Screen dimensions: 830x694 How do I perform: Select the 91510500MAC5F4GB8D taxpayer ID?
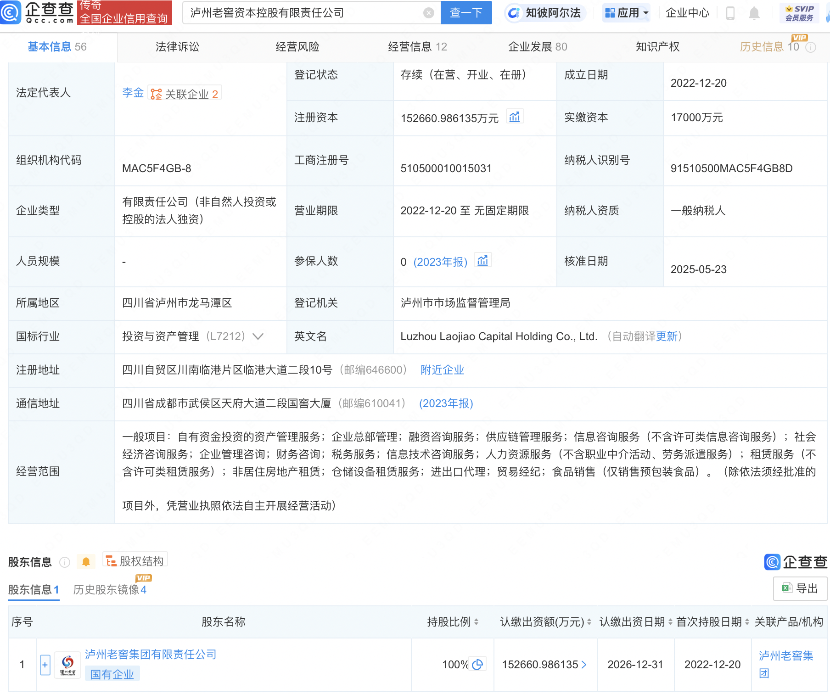point(731,168)
